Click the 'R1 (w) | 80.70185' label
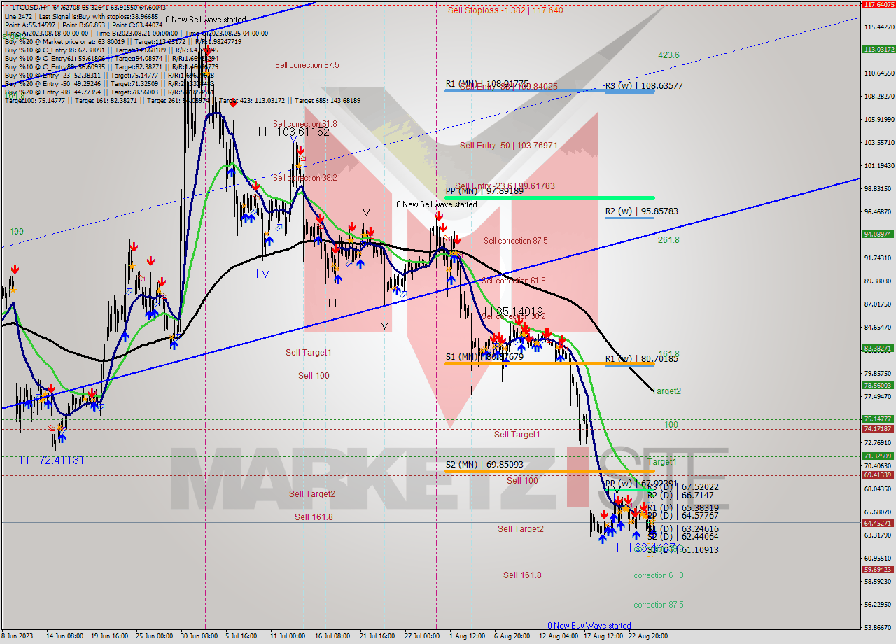This screenshot has height=644, width=896. (x=641, y=359)
